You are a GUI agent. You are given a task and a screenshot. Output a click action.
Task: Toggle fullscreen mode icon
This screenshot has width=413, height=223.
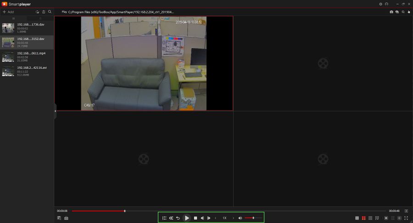click(x=406, y=218)
